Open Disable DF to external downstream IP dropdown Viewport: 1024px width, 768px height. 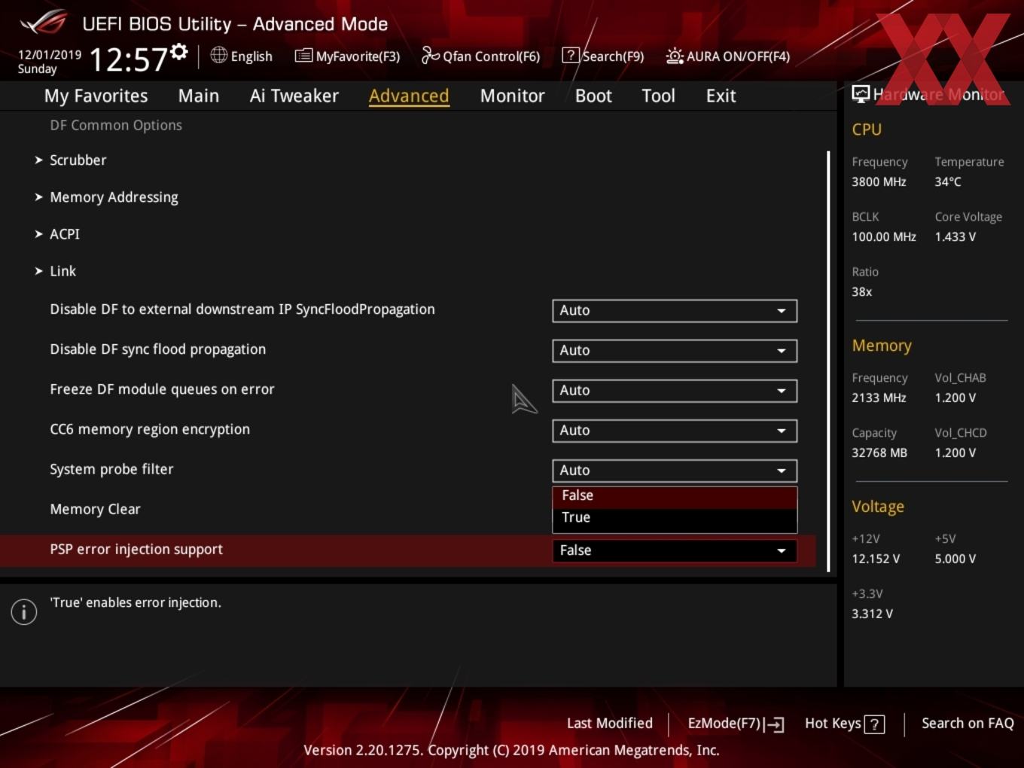[675, 310]
